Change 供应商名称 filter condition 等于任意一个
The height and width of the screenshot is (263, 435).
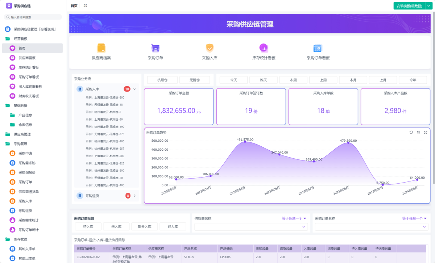[294, 218]
